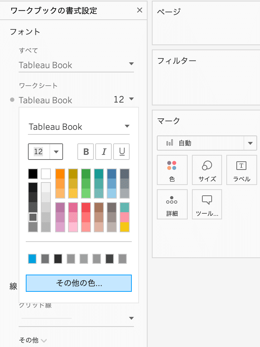Screen dimensions: 260x347
Task: Toggle underline formatting
Action: pos(122,152)
